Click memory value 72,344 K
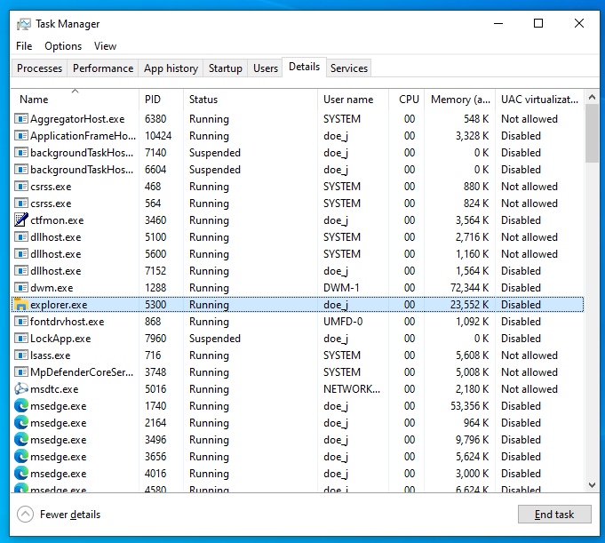This screenshot has width=605, height=543. (x=469, y=288)
